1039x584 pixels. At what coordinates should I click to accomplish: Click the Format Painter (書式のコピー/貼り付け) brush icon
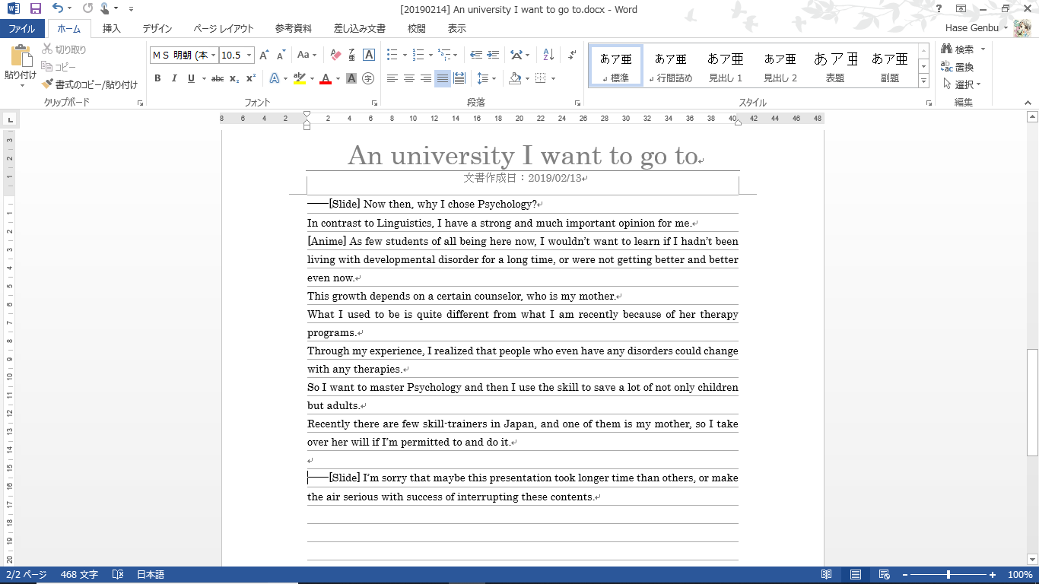tap(48, 84)
